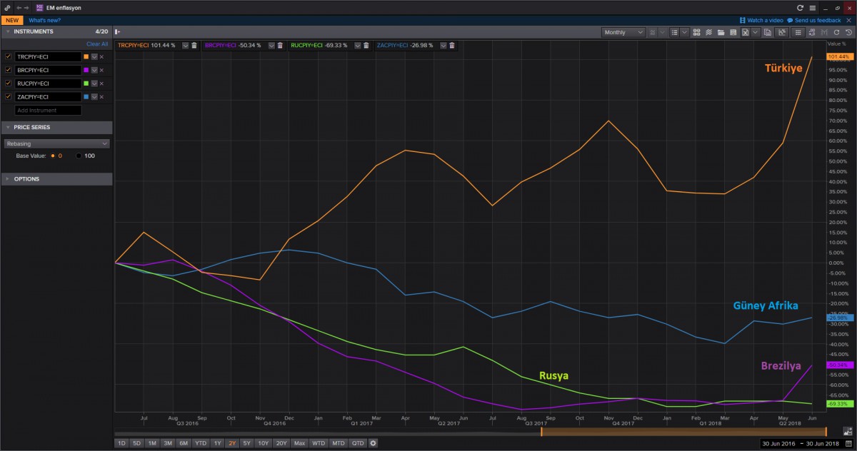Uncheck the RUCPIY=ECI instrument checkbox

9,83
